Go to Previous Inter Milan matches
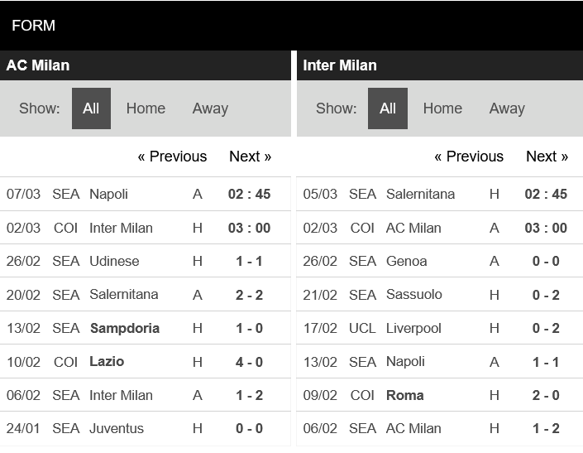 (469, 157)
